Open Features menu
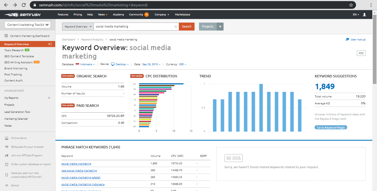The width and height of the screenshot is (377, 191). point(63,15)
